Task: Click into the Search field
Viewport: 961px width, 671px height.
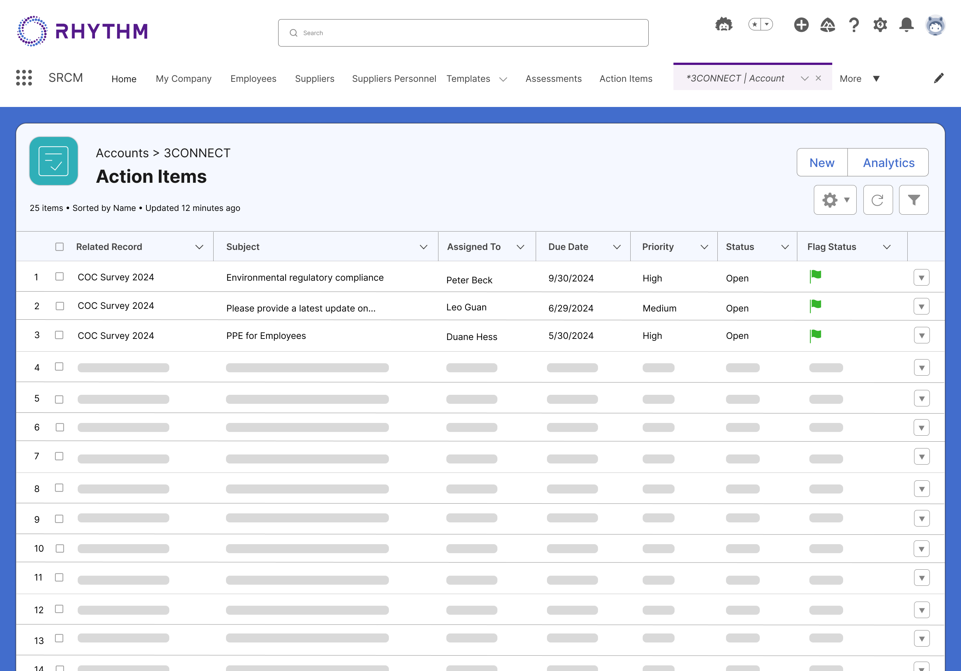Action: click(463, 33)
